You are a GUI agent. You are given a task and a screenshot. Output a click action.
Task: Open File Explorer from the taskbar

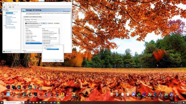coord(37,103)
